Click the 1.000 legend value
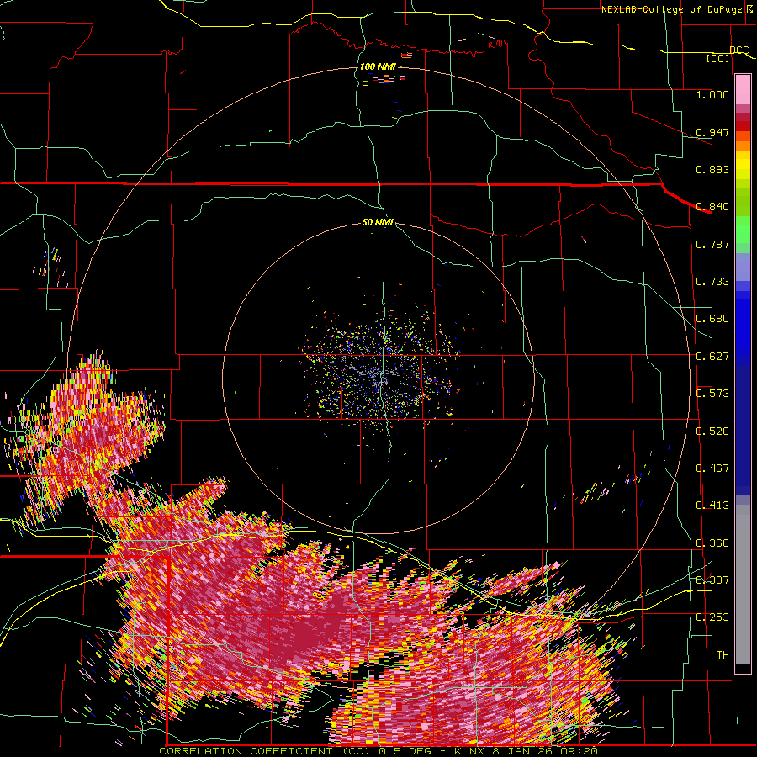The width and height of the screenshot is (757, 757). click(x=712, y=94)
